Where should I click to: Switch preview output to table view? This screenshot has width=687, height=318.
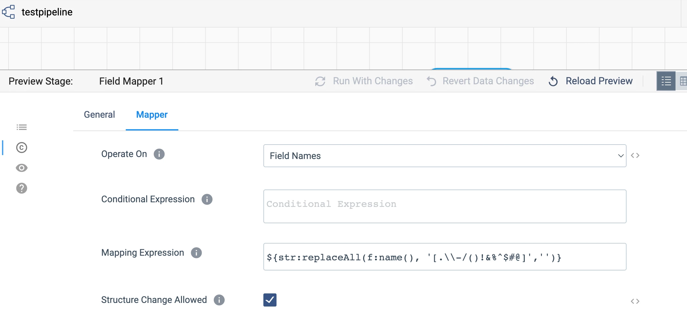tap(684, 81)
